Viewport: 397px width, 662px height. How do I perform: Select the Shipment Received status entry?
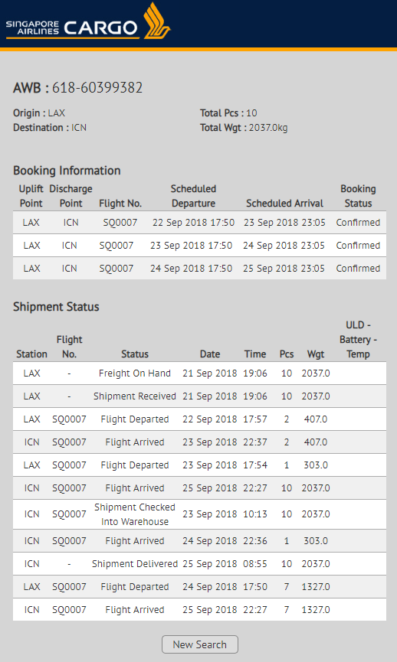point(134,396)
